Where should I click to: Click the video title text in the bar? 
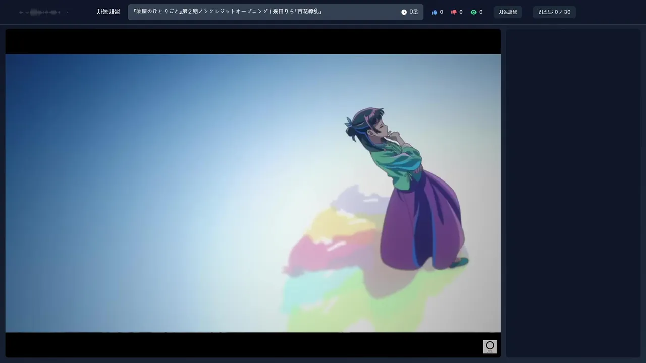click(227, 12)
